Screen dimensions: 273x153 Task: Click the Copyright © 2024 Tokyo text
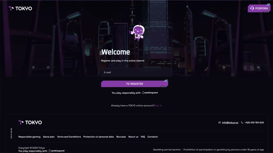point(31,148)
